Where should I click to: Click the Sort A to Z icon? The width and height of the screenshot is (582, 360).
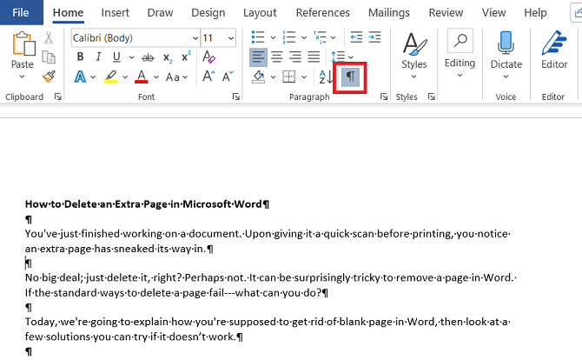tap(326, 77)
